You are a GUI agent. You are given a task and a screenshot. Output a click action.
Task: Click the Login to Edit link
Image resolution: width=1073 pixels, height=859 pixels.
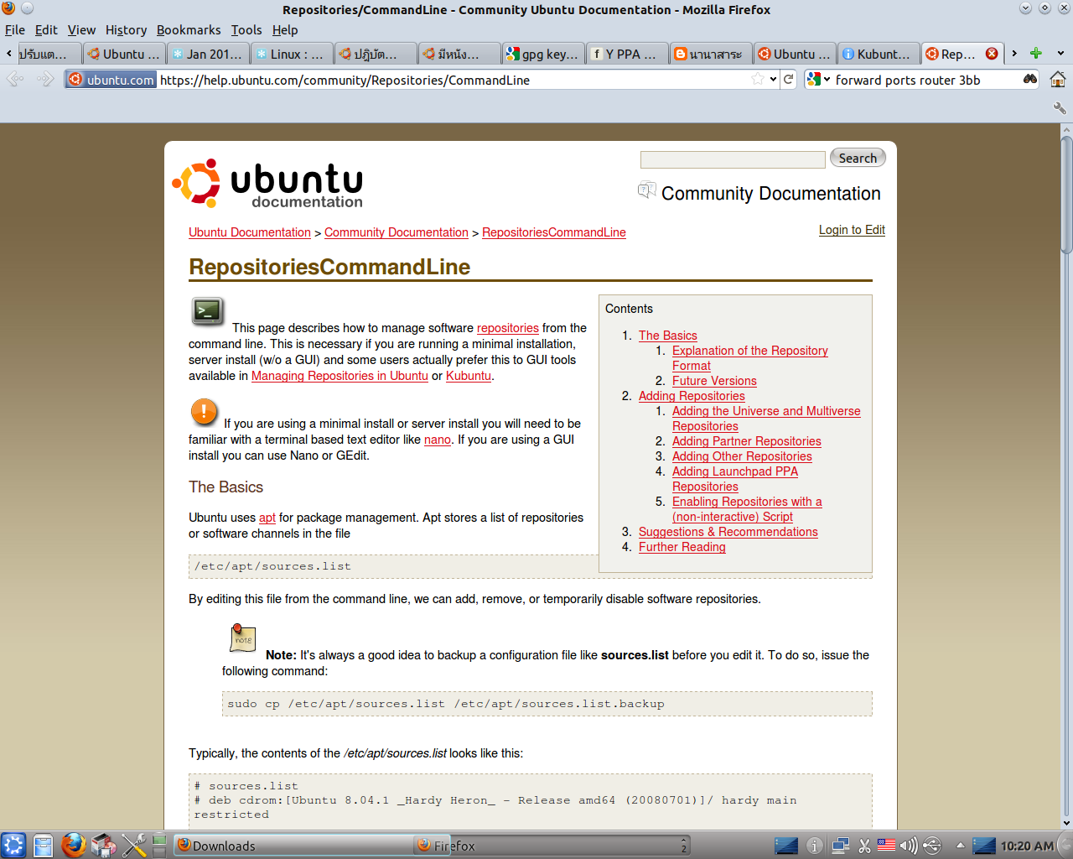click(x=852, y=230)
